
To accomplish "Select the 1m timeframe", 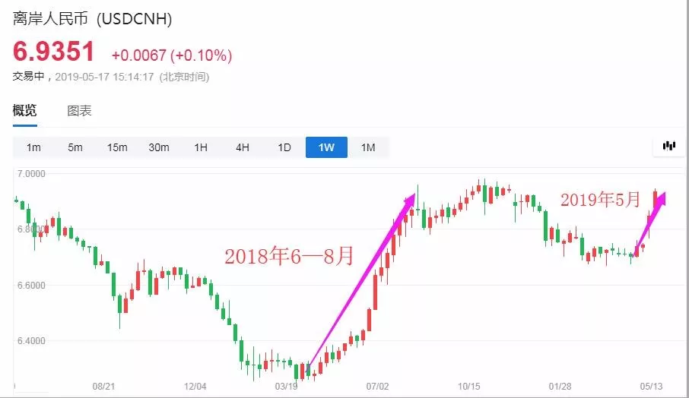I will (33, 147).
